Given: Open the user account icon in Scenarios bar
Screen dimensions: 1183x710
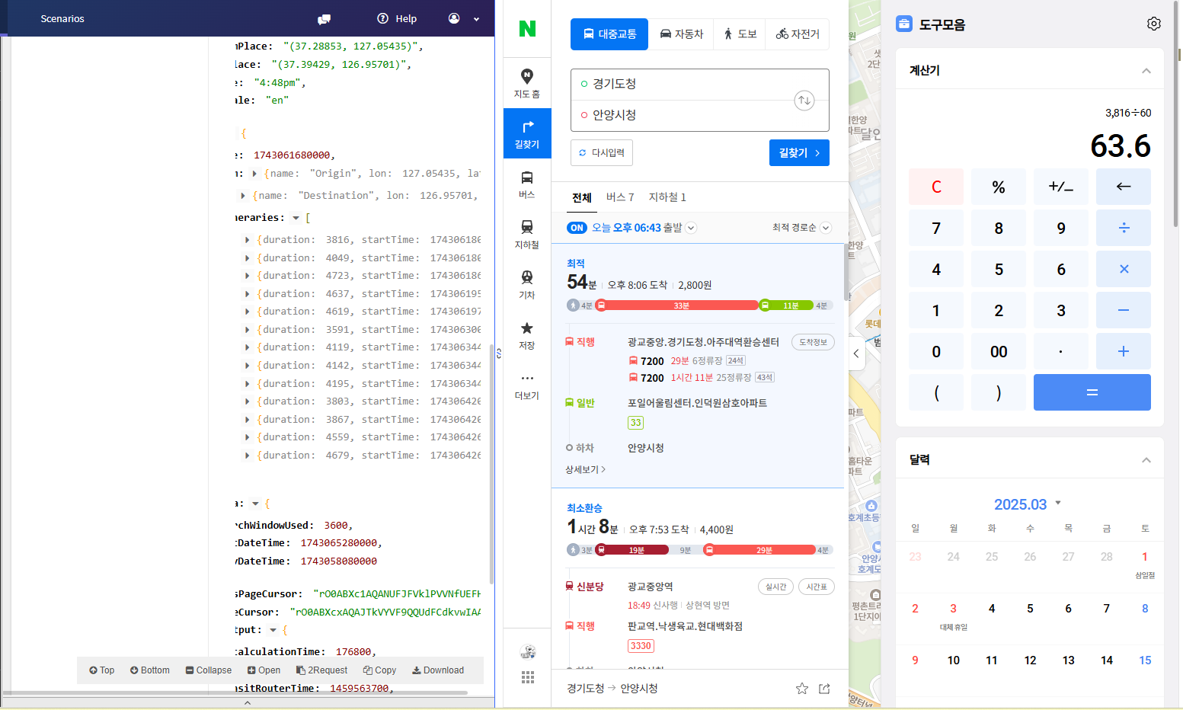Looking at the screenshot, I should (454, 18).
